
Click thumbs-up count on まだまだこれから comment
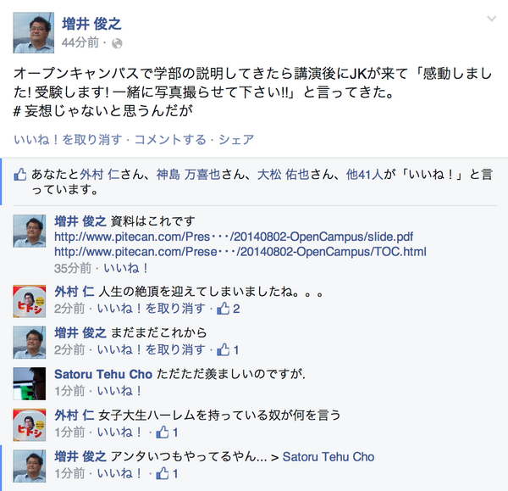[x=228, y=350]
